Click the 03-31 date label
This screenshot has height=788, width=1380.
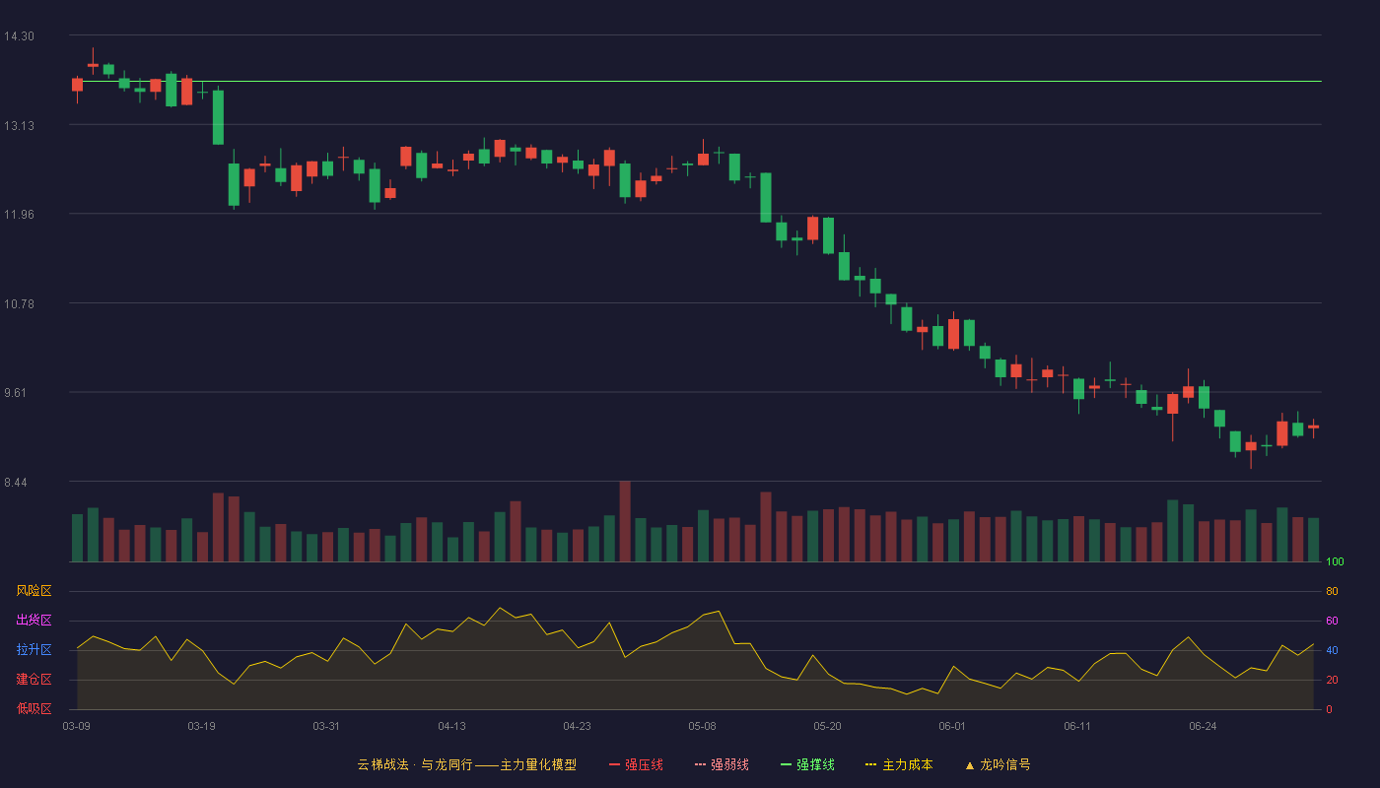pyautogui.click(x=326, y=726)
